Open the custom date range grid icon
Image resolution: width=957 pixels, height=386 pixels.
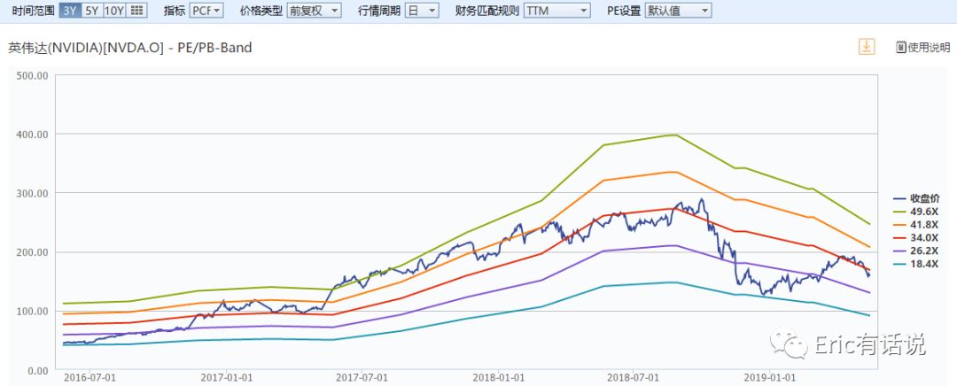136,11
